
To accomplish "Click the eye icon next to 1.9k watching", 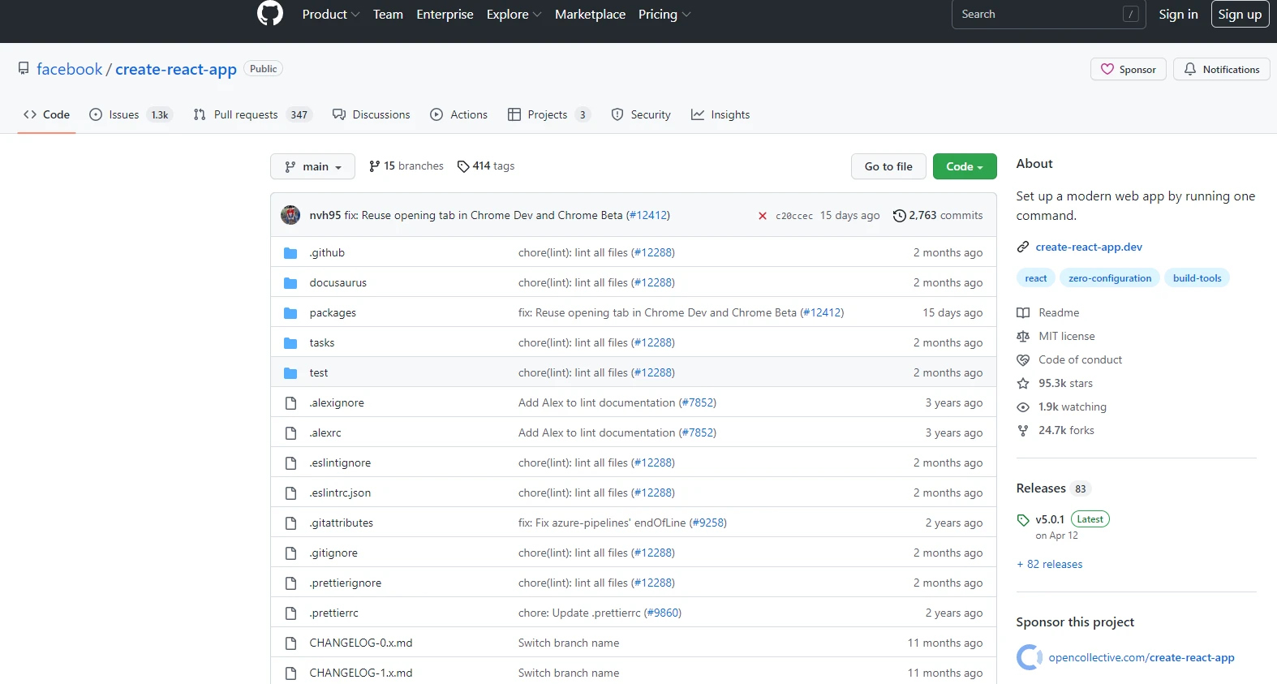I will point(1023,407).
